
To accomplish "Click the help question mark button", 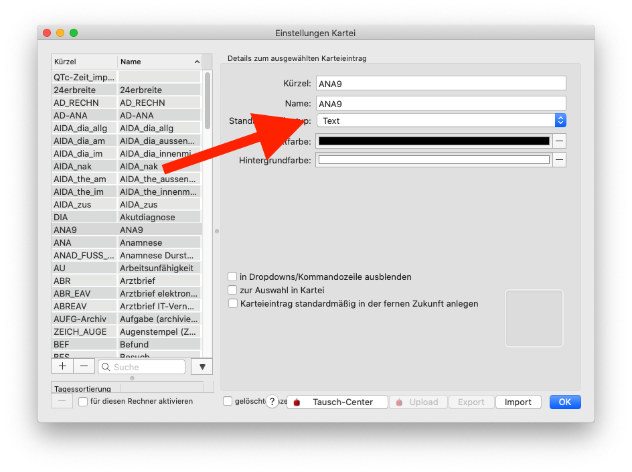I will tap(272, 402).
